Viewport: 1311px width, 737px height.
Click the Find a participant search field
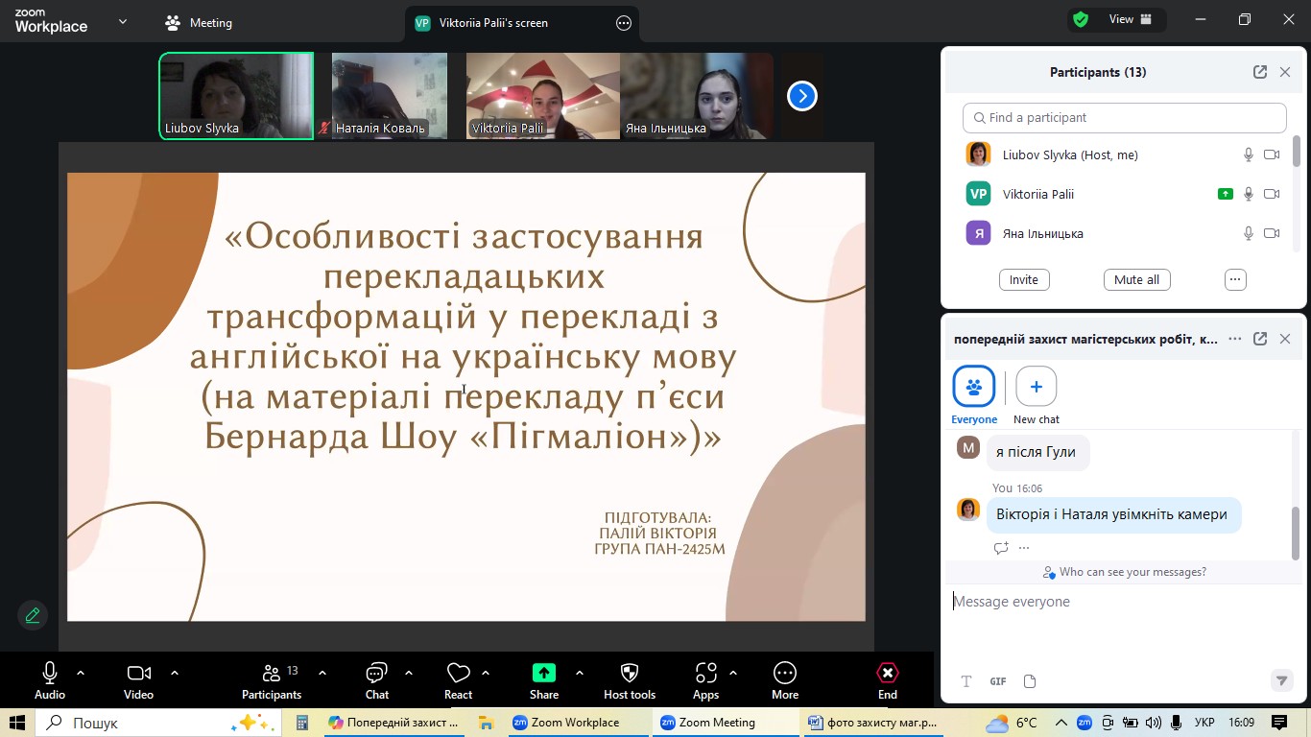pyautogui.click(x=1124, y=118)
